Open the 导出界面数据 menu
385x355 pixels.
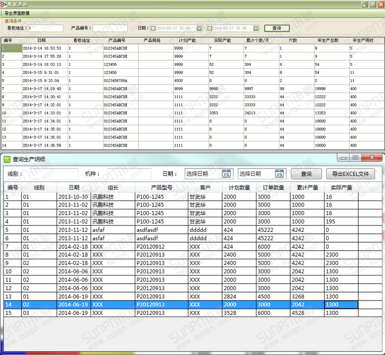(x=17, y=13)
